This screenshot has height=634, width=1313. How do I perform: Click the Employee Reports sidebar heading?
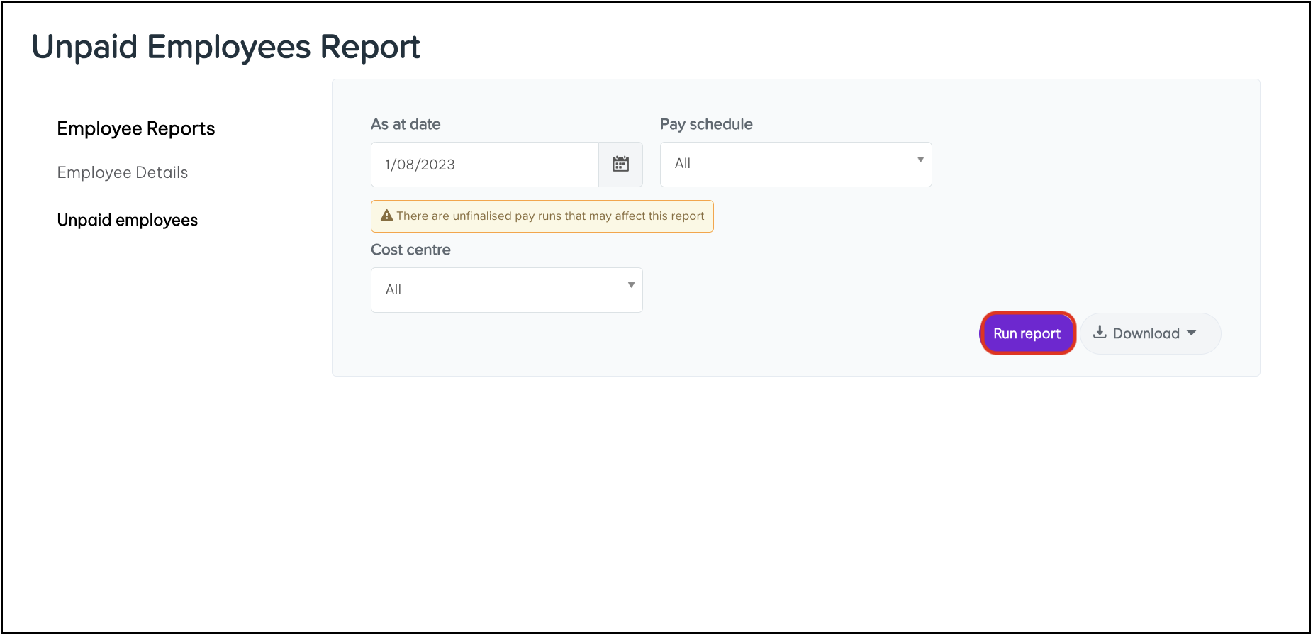(136, 128)
